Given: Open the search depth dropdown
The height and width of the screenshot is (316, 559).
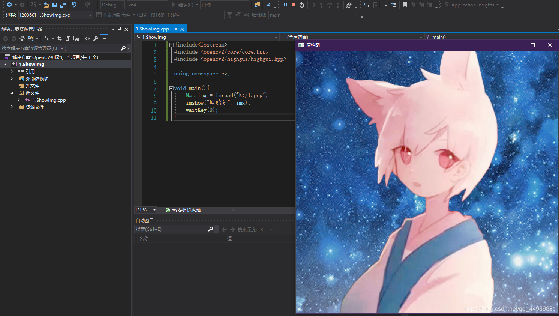Looking at the screenshot, I should (x=267, y=229).
